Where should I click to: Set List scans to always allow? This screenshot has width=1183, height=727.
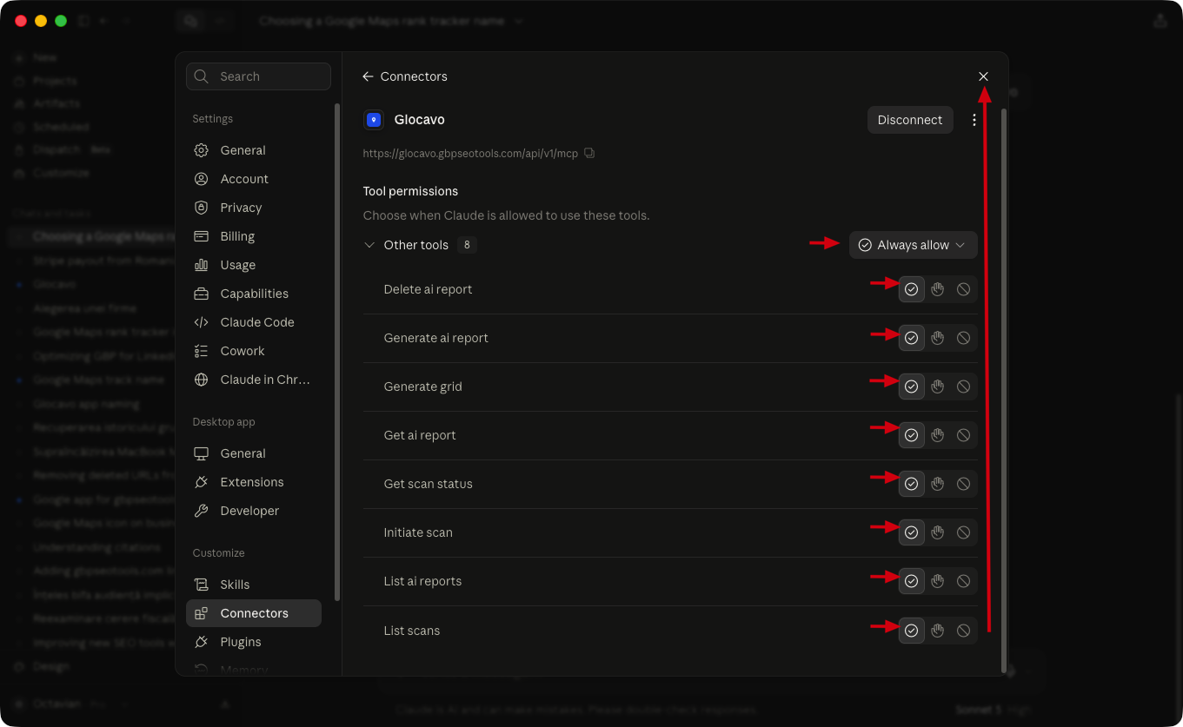[911, 631]
